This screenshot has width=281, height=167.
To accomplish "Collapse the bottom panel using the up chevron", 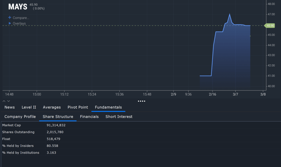I will click(4, 101).
